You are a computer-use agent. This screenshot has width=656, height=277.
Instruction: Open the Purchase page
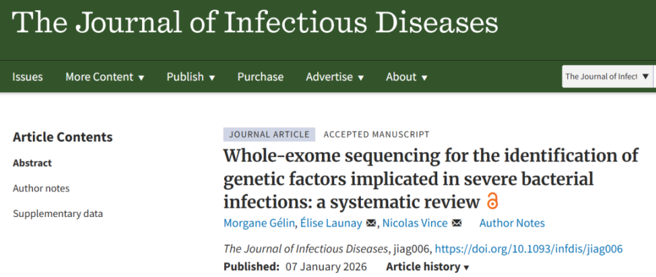[x=260, y=77]
